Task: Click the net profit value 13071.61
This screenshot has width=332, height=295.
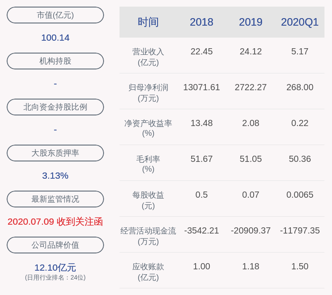Action: point(201,88)
